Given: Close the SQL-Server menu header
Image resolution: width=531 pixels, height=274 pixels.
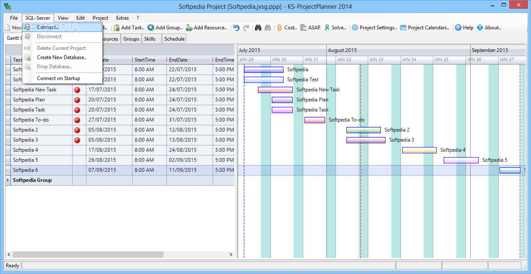Looking at the screenshot, I should coord(38,18).
